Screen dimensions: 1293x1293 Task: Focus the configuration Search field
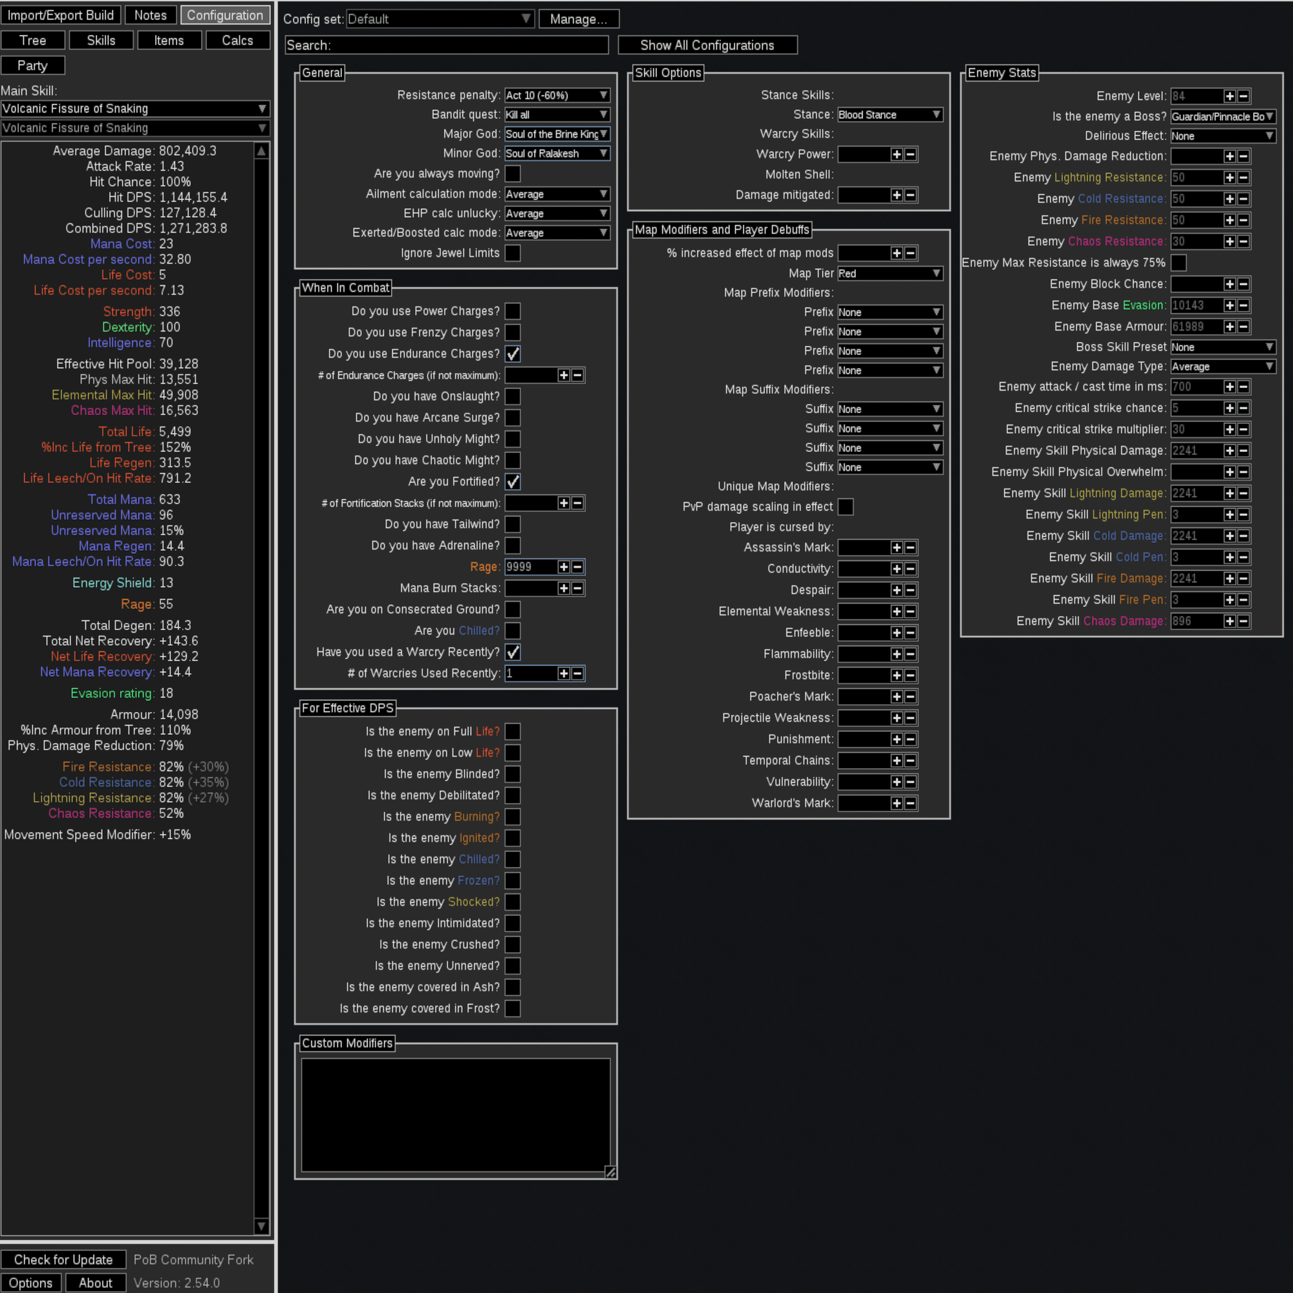point(446,45)
